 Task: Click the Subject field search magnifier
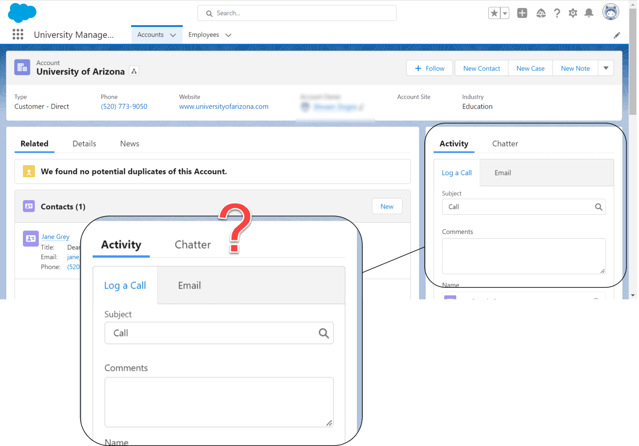598,207
